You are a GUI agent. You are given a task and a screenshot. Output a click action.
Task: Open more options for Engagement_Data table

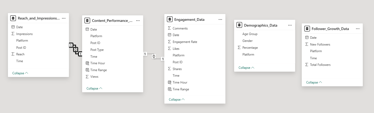(220, 19)
